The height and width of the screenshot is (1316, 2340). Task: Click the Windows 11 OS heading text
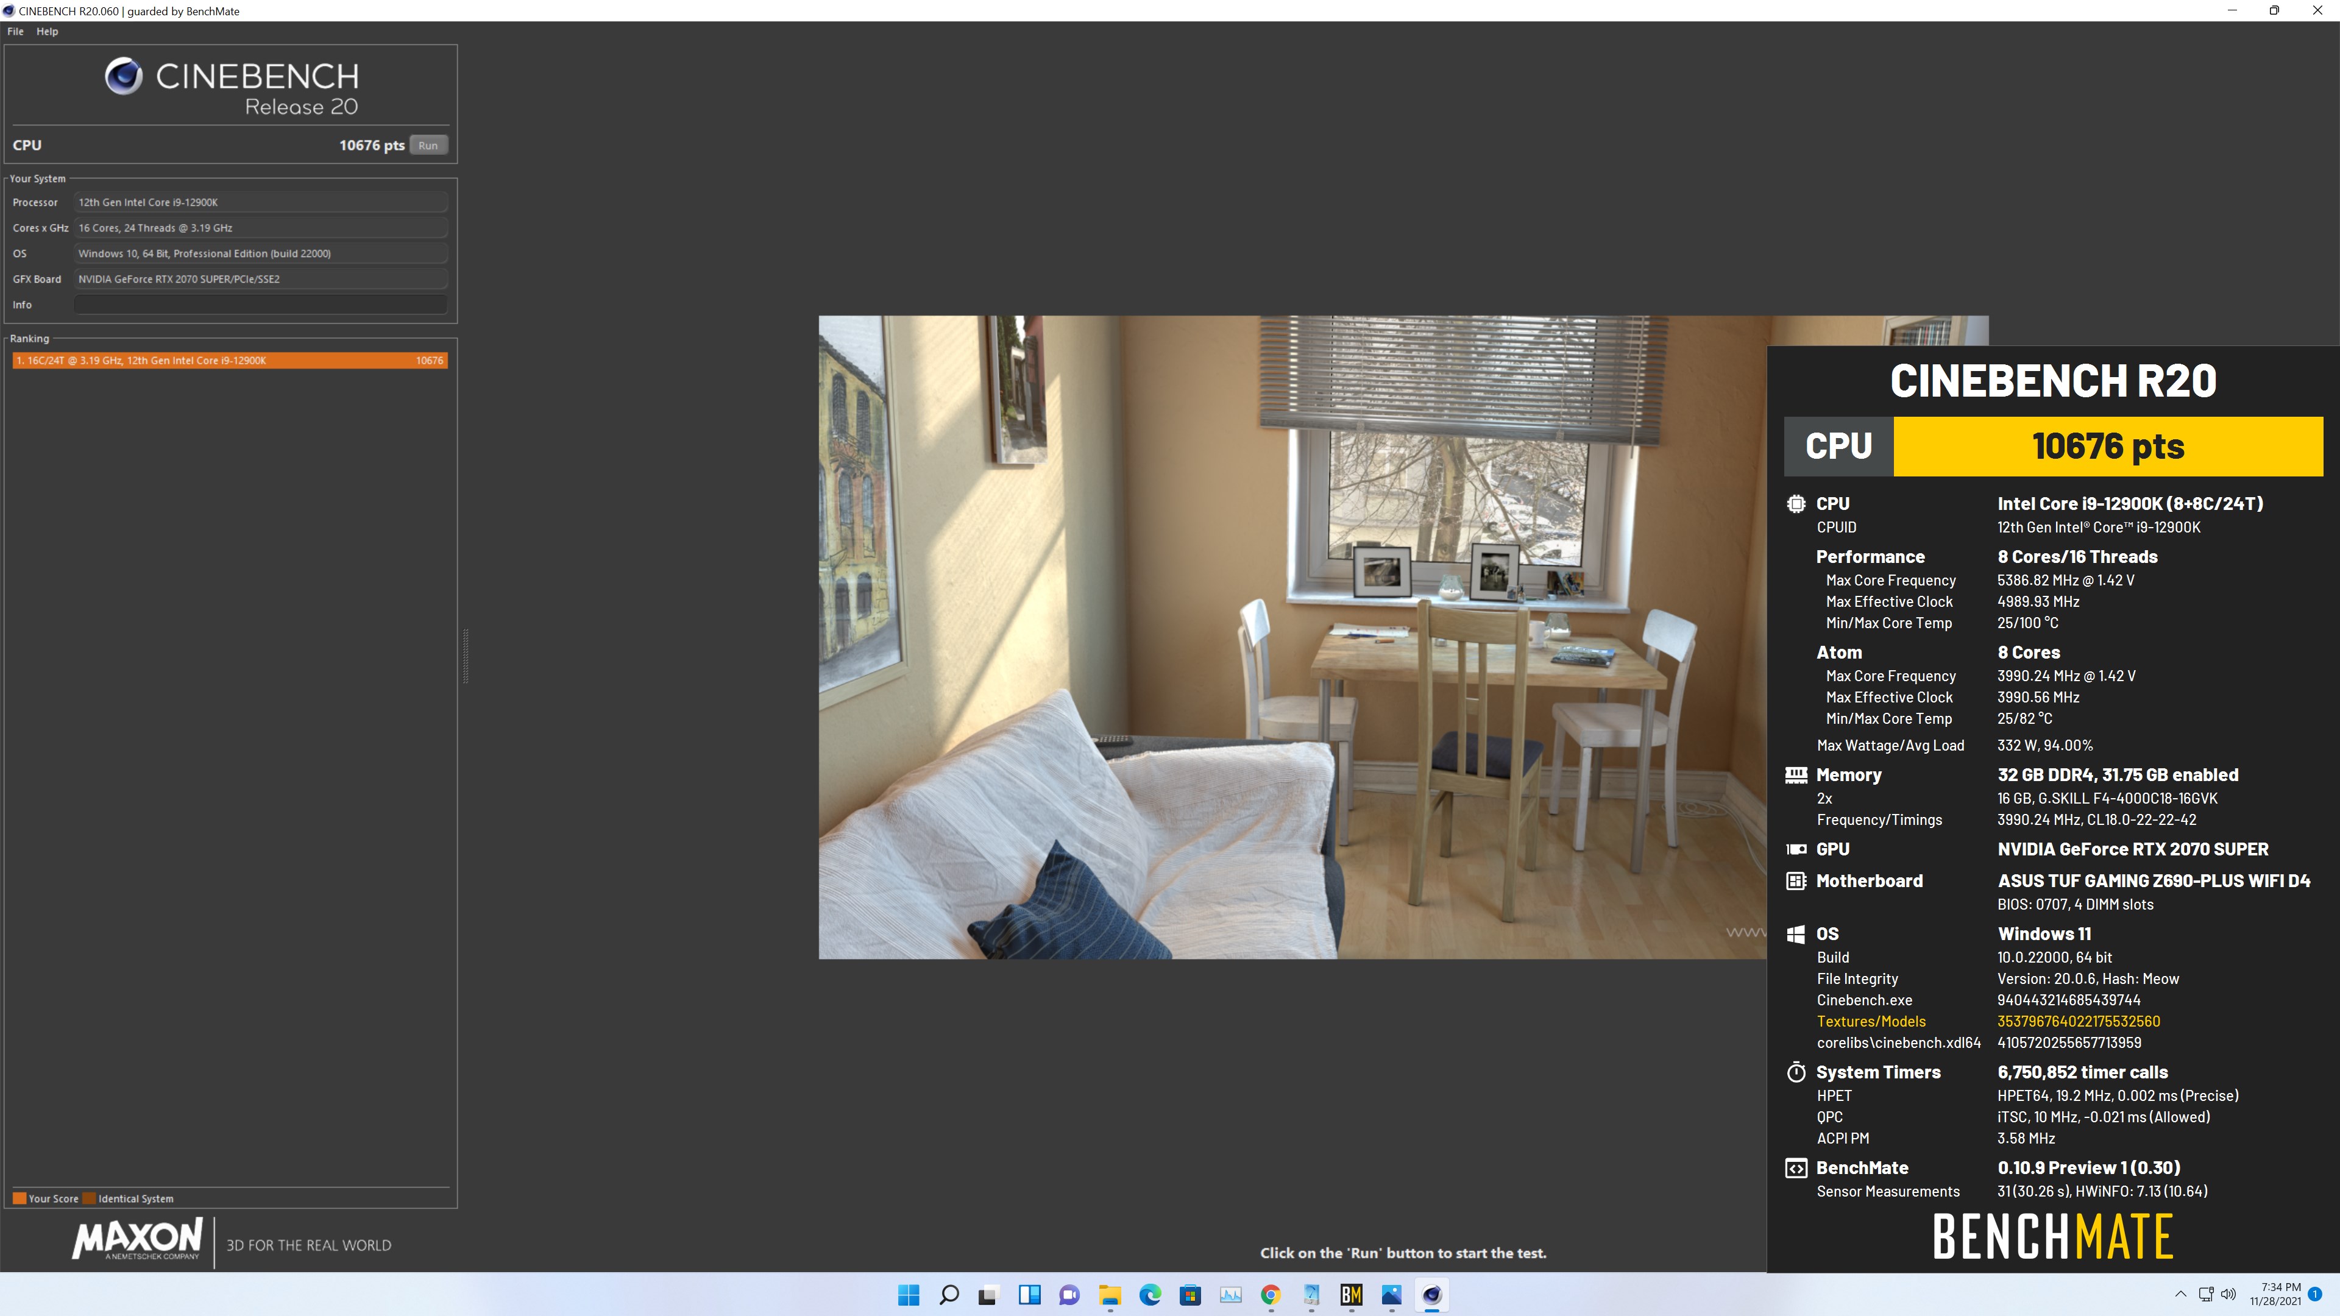(2044, 933)
